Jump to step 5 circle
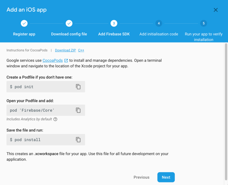Viewport: 228px width, 185px height. coord(203,23)
